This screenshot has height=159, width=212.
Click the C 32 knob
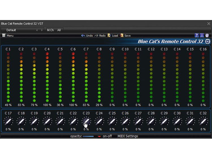coord(203,121)
